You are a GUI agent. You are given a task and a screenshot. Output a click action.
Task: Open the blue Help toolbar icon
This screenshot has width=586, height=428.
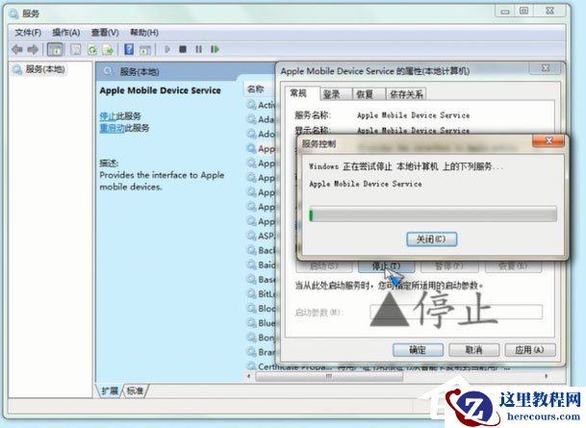pos(129,49)
